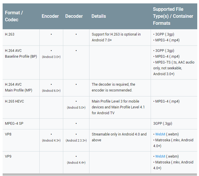
Task: Click the Format / Codec column header
Action: click(x=14, y=16)
